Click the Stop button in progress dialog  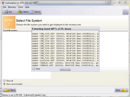65,69
